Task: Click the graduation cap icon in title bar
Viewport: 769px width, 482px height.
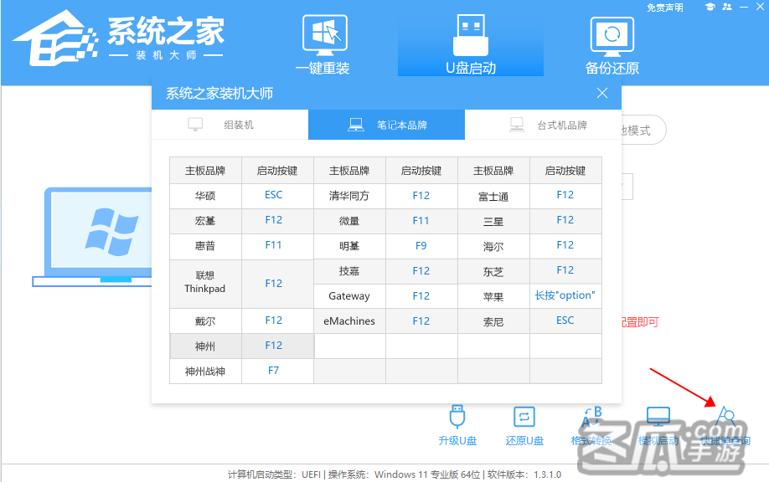Action: [710, 7]
